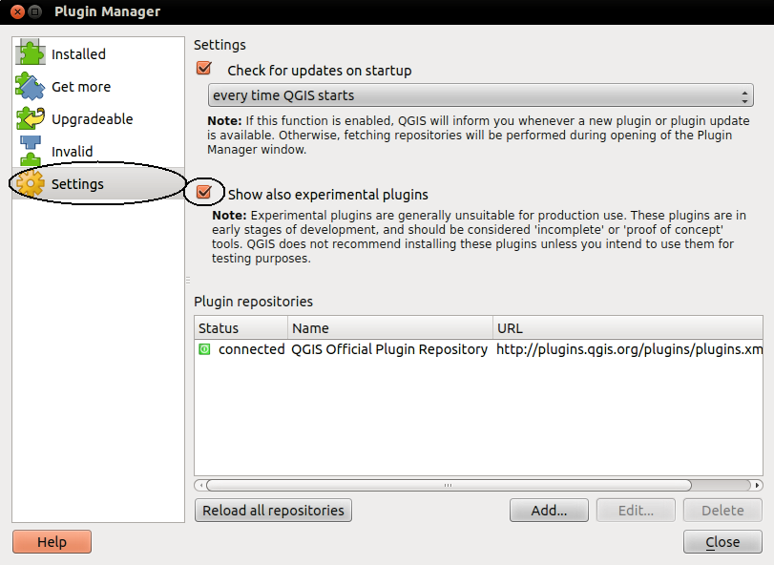Click the Delete repository button
The height and width of the screenshot is (565, 774).
(722, 511)
